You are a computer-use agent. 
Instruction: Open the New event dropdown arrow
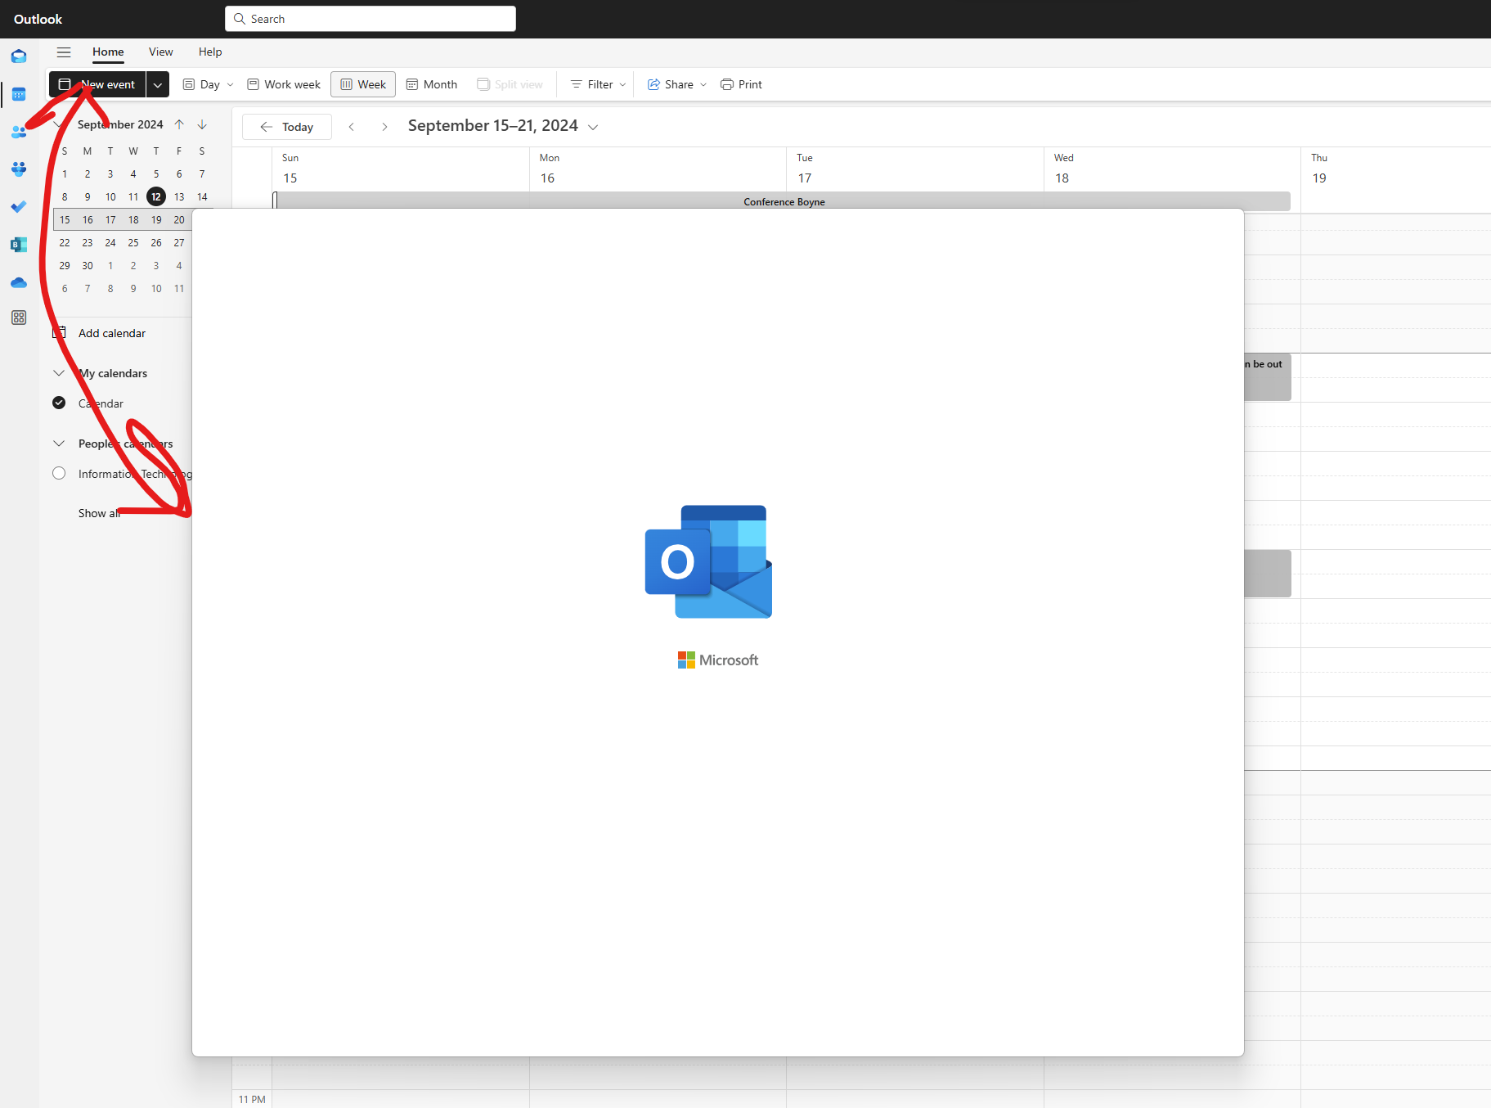pyautogui.click(x=158, y=84)
